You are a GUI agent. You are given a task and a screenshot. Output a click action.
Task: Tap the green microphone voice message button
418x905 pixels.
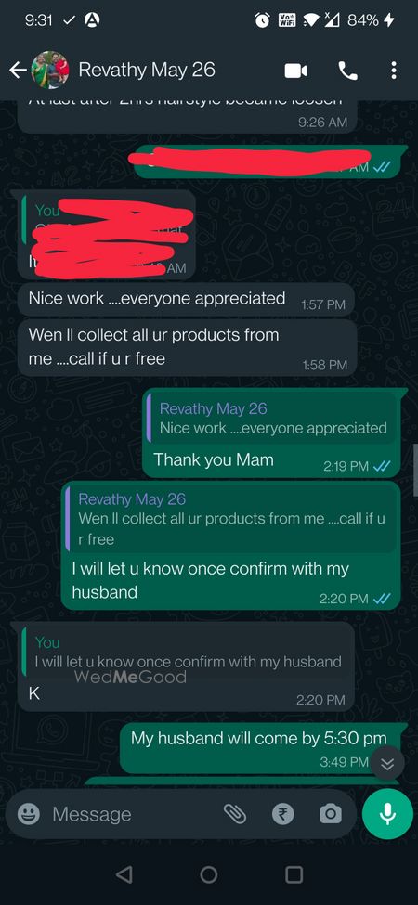coord(387,814)
